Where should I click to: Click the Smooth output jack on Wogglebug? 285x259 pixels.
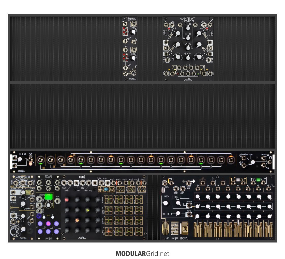coord(32,200)
